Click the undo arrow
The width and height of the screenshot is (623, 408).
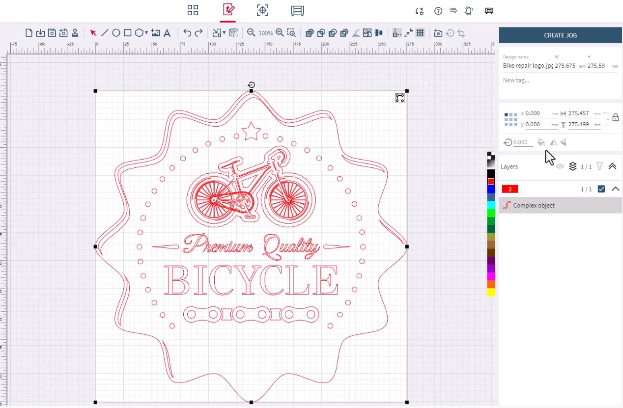pos(187,33)
